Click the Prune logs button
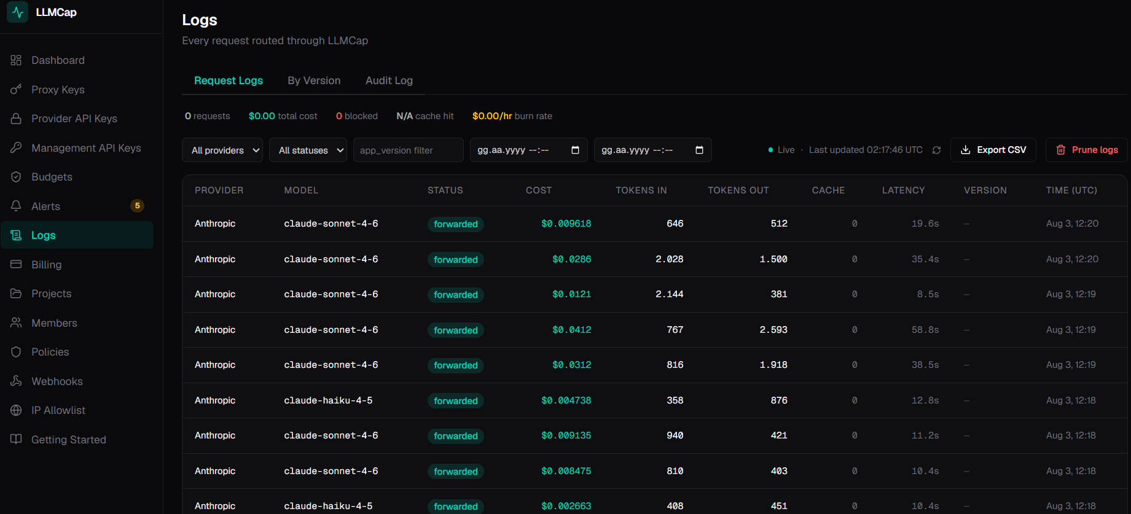This screenshot has height=514, width=1131. 1087,150
